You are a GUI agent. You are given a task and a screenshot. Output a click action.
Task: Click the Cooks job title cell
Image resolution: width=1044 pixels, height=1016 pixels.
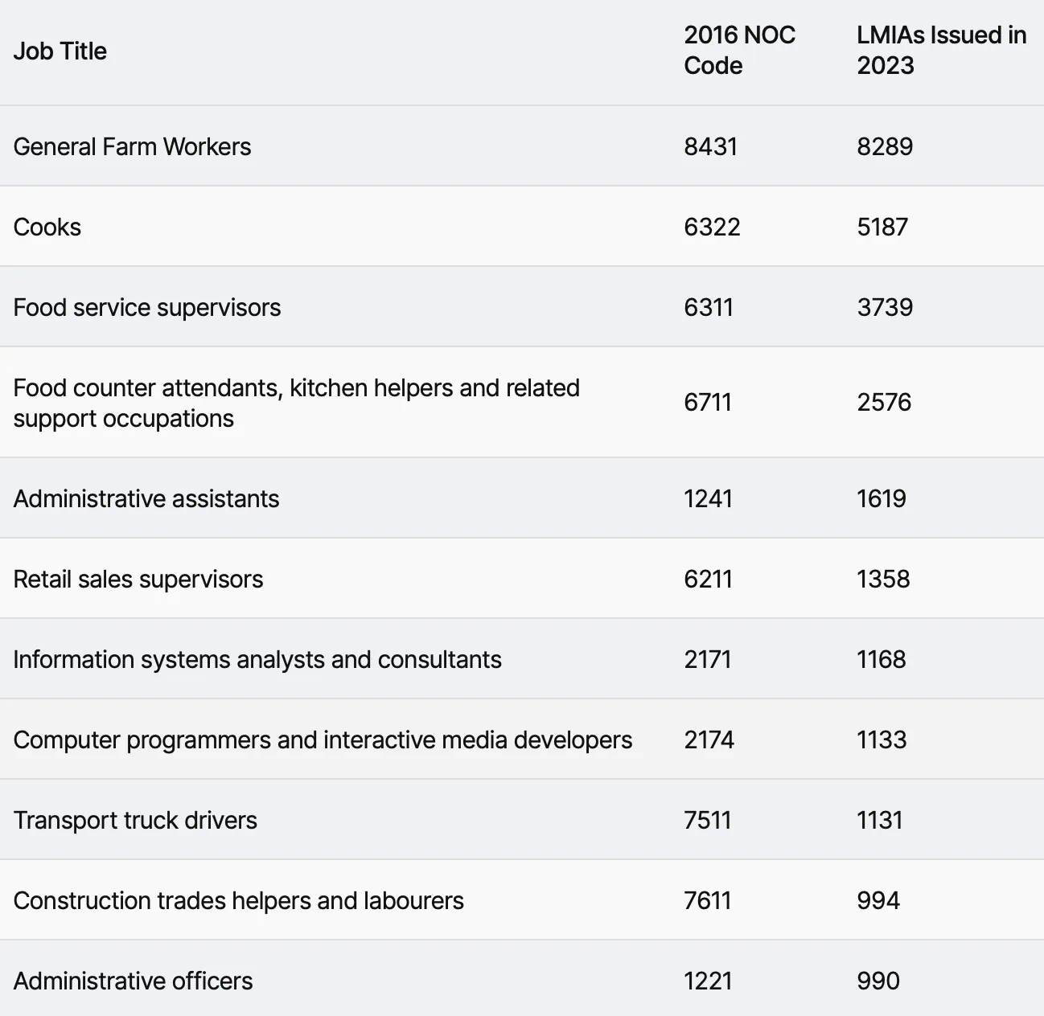pos(47,227)
